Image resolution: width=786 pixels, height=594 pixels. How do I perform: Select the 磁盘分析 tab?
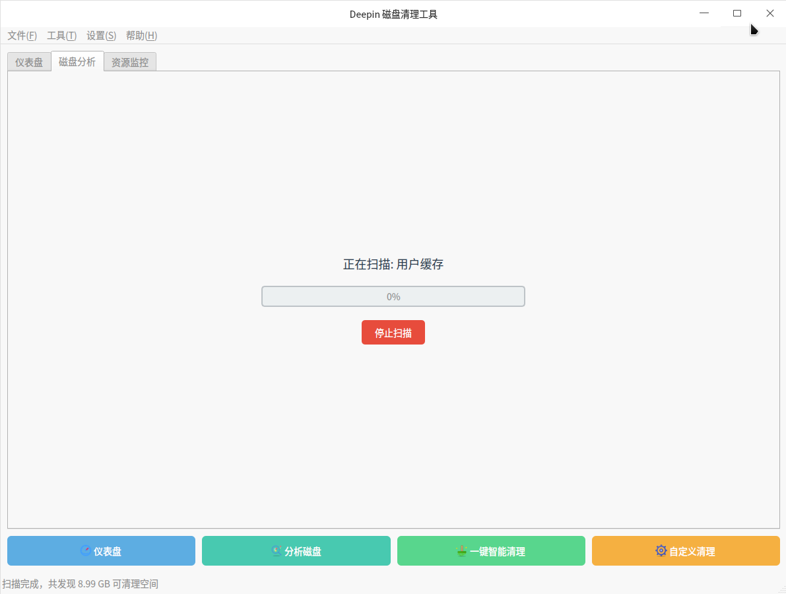77,61
